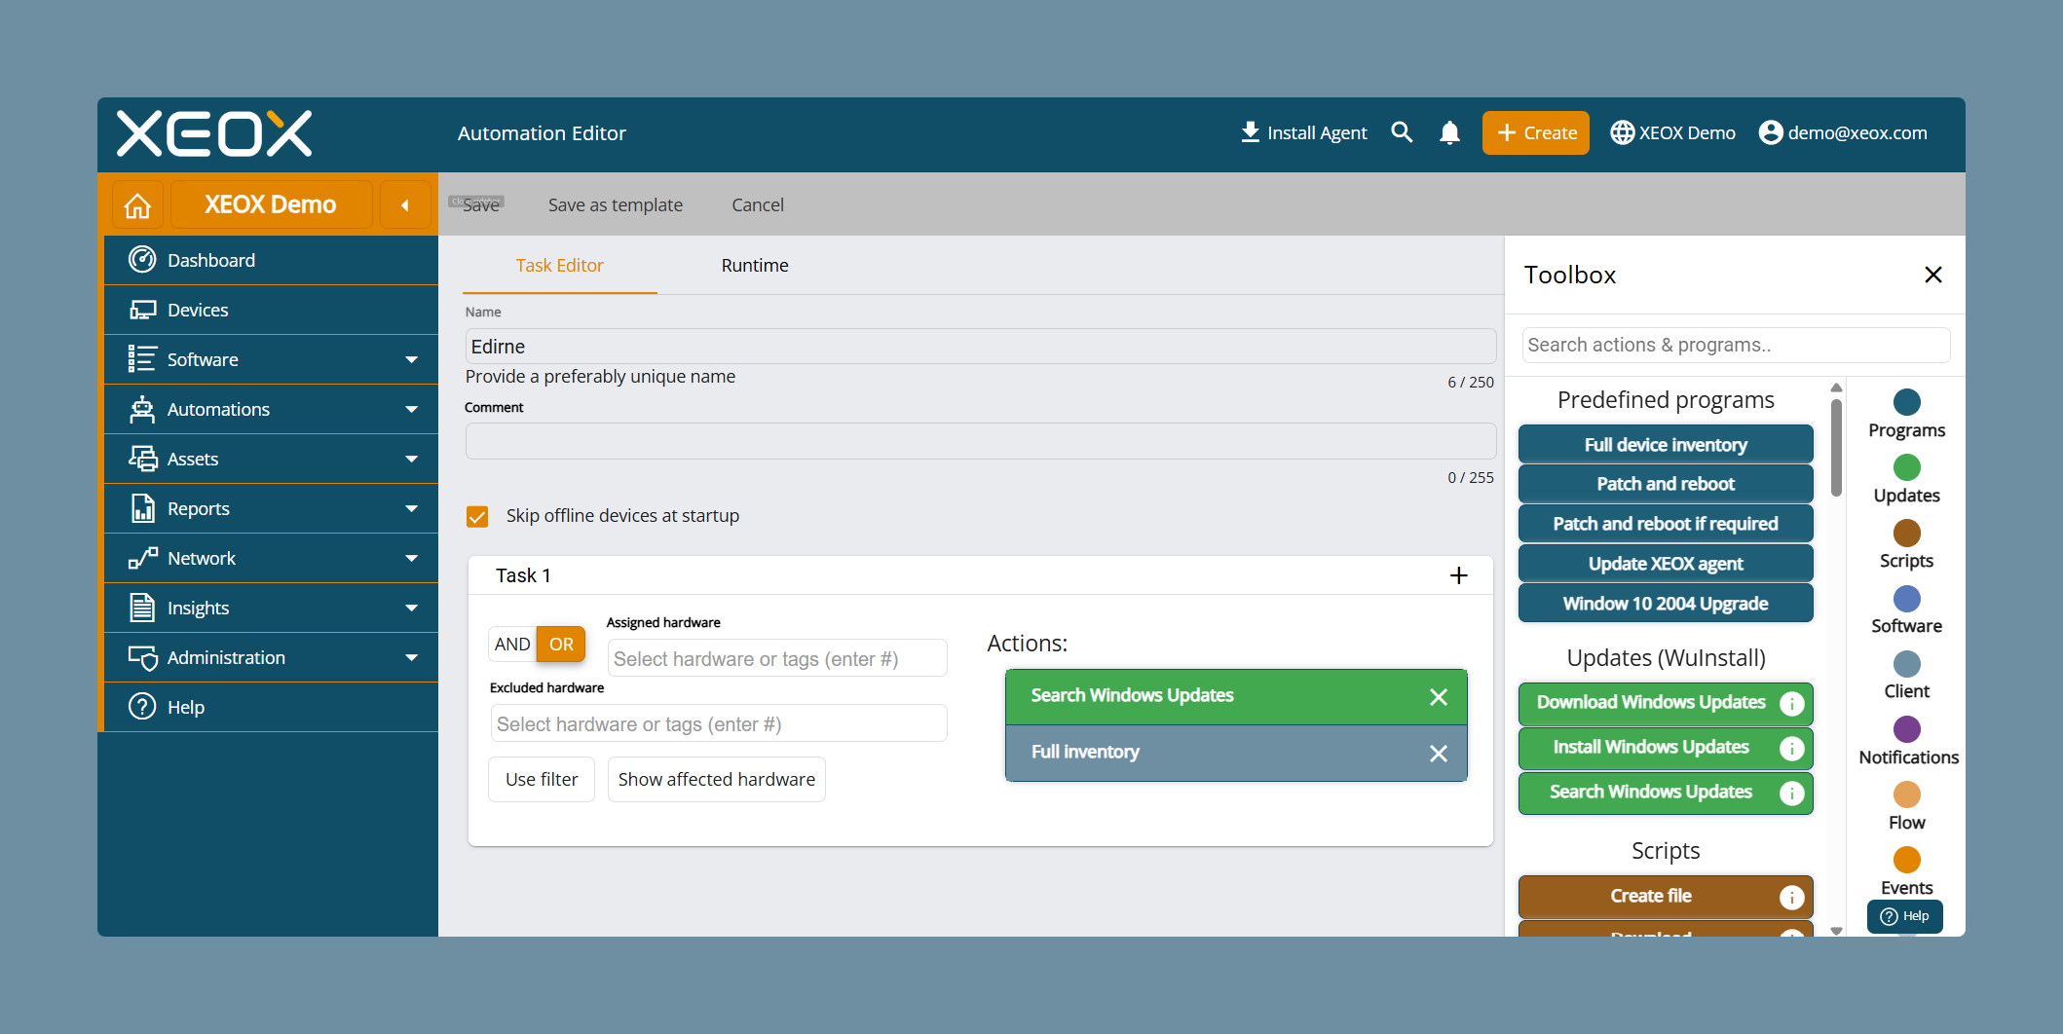The image size is (2063, 1034).
Task: Show info for Download Windows Updates
Action: click(x=1791, y=703)
